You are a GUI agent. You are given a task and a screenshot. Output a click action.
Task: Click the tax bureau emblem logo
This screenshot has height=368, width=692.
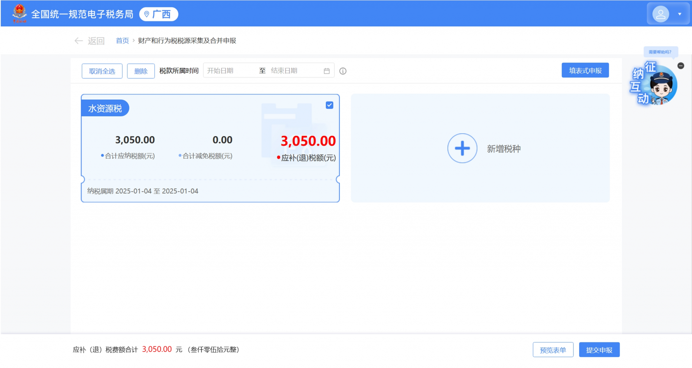[19, 13]
